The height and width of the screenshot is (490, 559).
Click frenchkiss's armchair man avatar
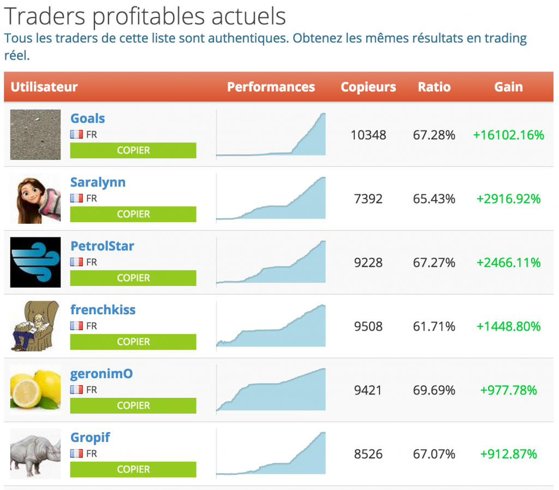coord(35,326)
